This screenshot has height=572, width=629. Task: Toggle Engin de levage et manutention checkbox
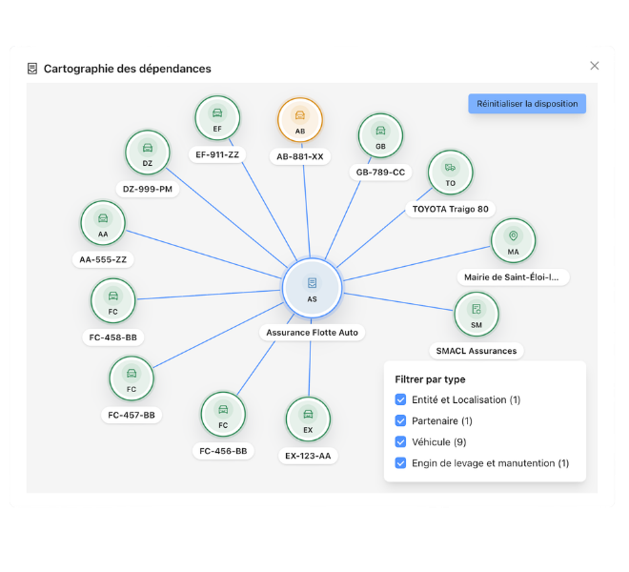(400, 463)
